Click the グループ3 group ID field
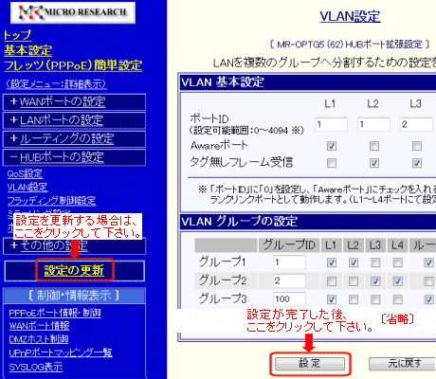The height and width of the screenshot is (379, 436). (289, 298)
